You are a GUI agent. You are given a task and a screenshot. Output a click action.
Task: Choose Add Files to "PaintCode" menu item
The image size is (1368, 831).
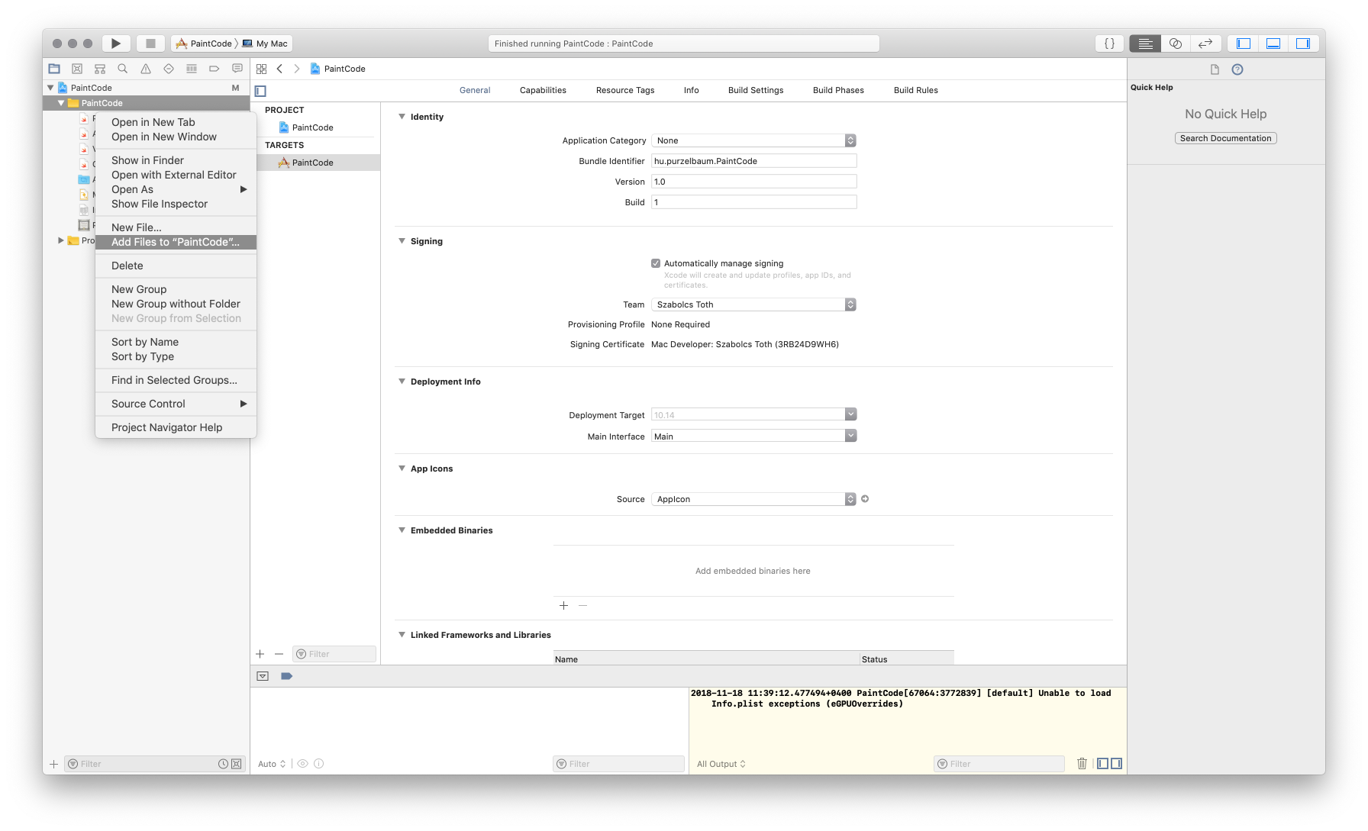pyautogui.click(x=176, y=242)
